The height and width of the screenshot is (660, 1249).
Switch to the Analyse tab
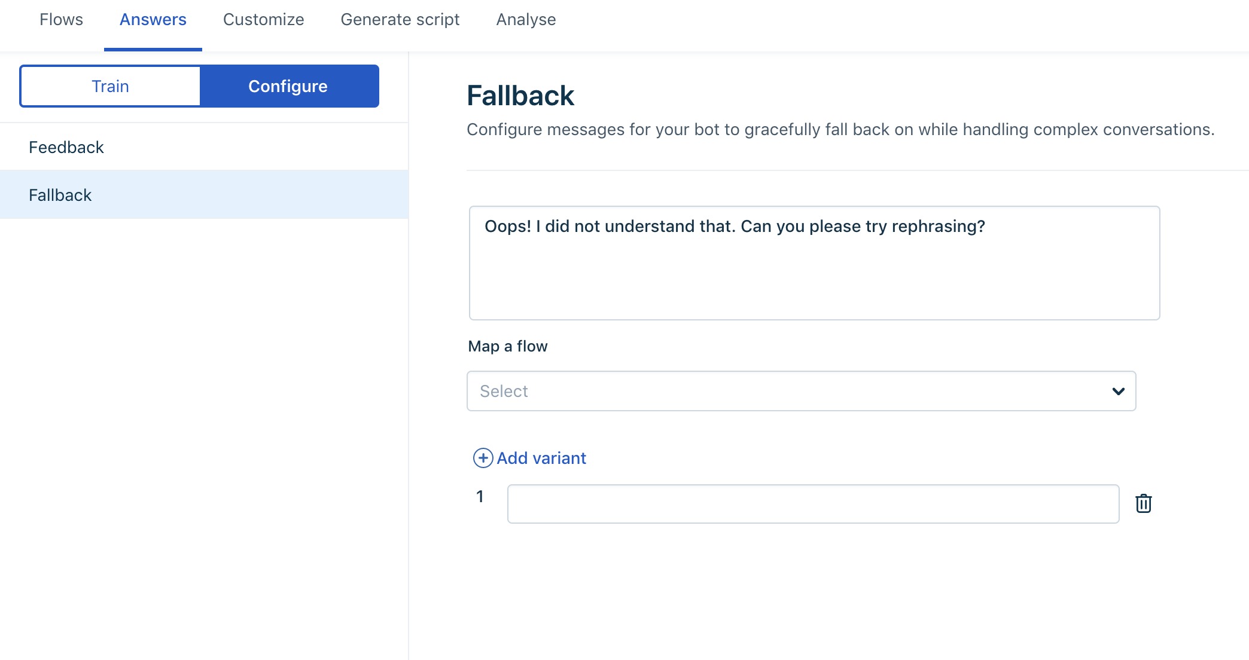click(x=526, y=20)
